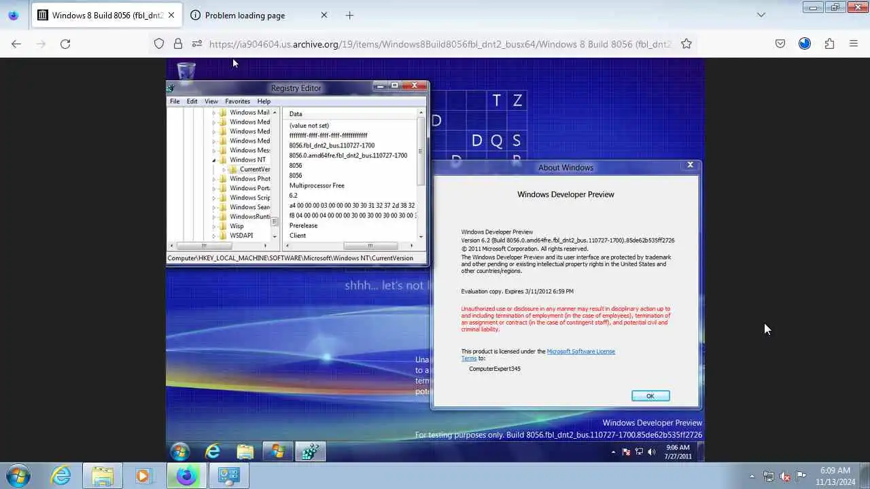
Task: Show hidden icons in the host system tray
Action: coord(752,476)
